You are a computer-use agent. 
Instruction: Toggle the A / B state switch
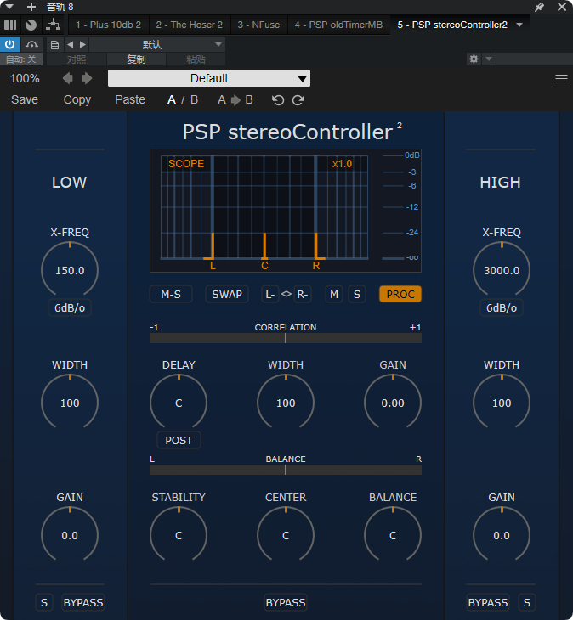coord(183,99)
